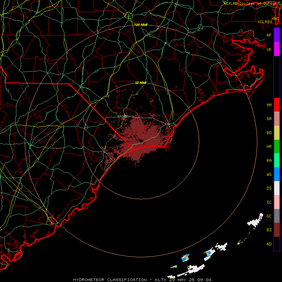Click the [CLAS] units label
The height and width of the screenshot is (282, 282).
click(x=265, y=22)
